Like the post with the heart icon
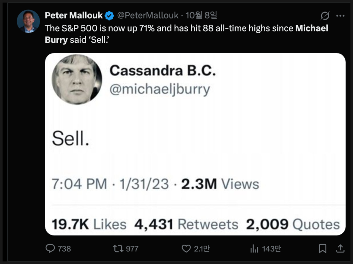Image resolution: width=353 pixels, height=264 pixels. pyautogui.click(x=186, y=249)
